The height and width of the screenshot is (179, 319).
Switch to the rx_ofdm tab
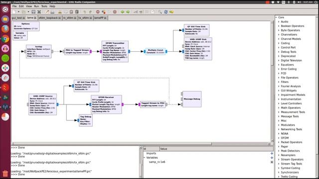coord(68,18)
